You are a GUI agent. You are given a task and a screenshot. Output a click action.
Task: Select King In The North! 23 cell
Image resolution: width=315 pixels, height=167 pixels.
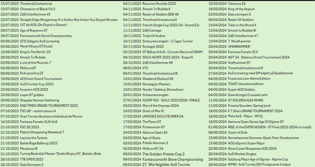[x=35, y=52]
